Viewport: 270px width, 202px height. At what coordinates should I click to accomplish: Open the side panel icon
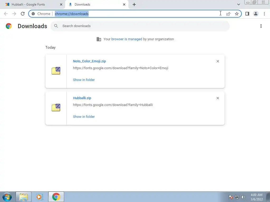click(x=247, y=14)
